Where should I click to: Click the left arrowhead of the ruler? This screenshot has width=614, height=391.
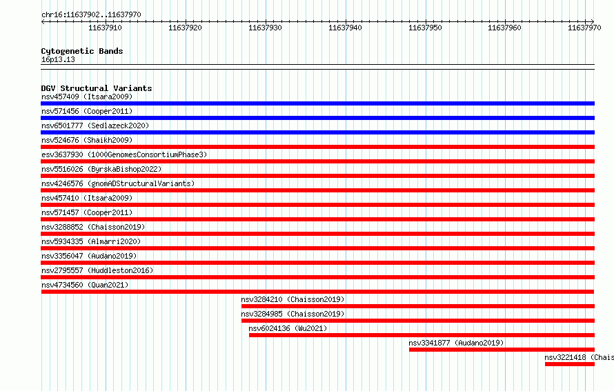pos(43,21)
